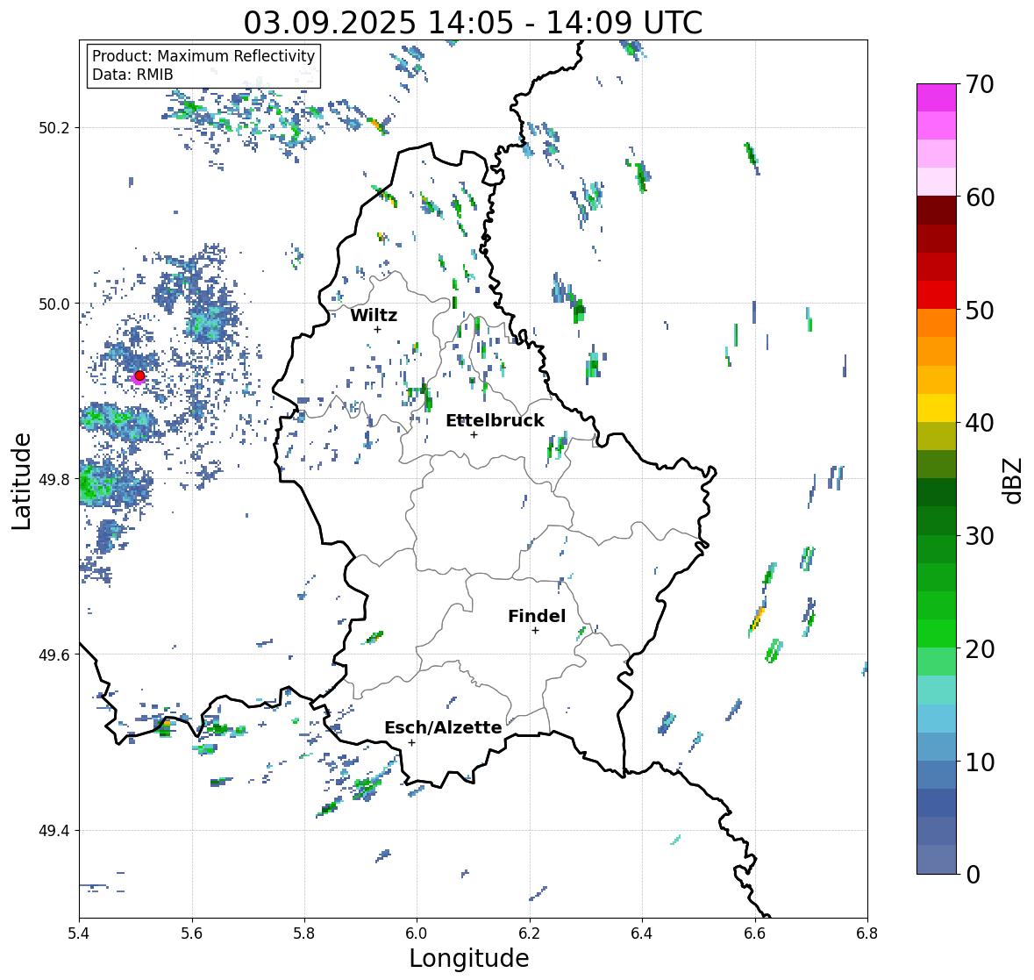
Task: Click the 30 label on the dBZ colorbar
Action: click(x=980, y=535)
